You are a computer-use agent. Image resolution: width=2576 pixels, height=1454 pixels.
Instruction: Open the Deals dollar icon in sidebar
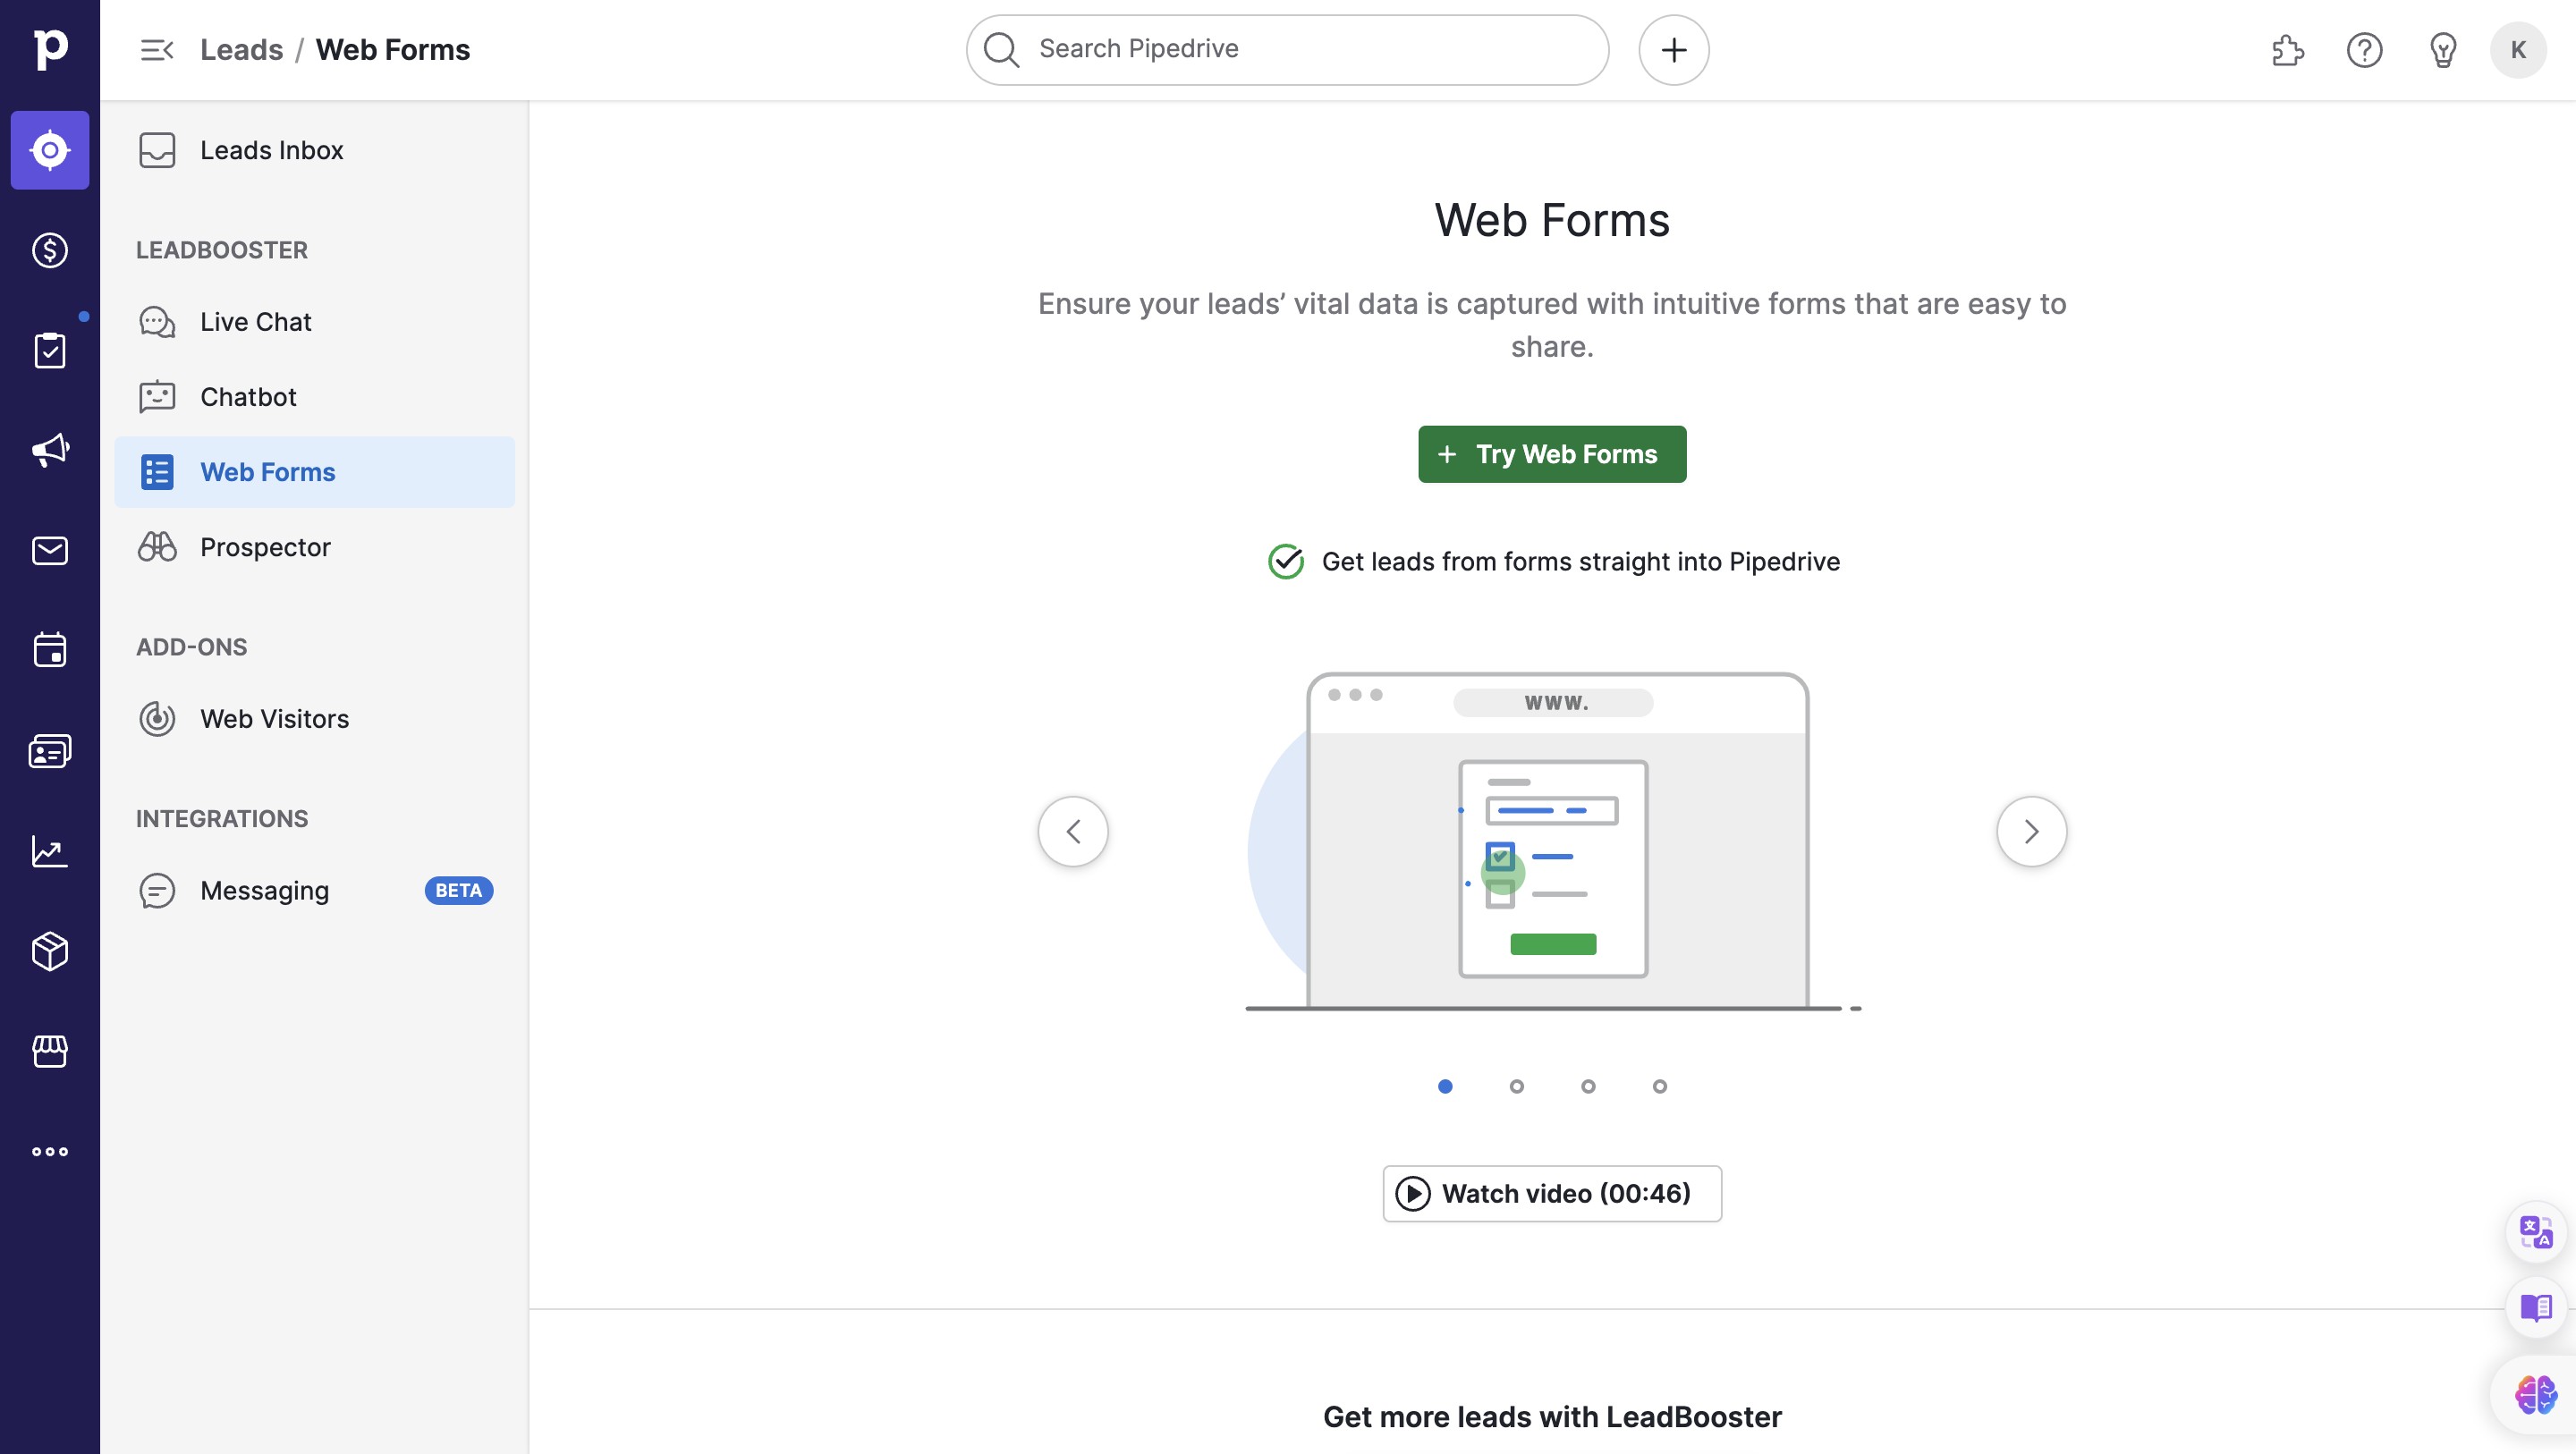[x=50, y=250]
